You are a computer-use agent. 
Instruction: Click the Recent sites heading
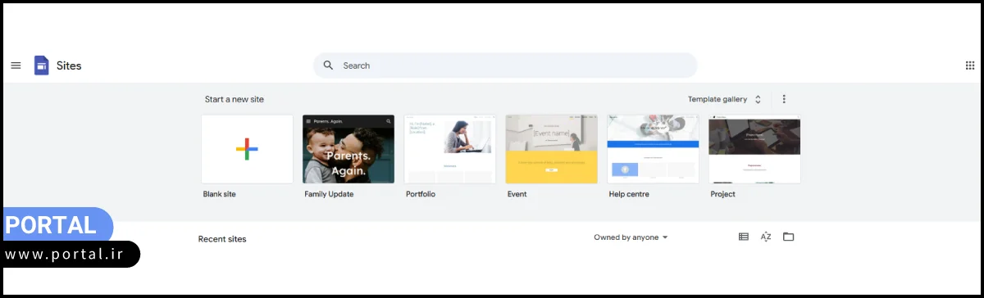point(222,239)
